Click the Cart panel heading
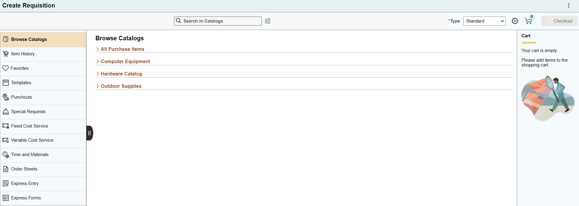 [526, 36]
